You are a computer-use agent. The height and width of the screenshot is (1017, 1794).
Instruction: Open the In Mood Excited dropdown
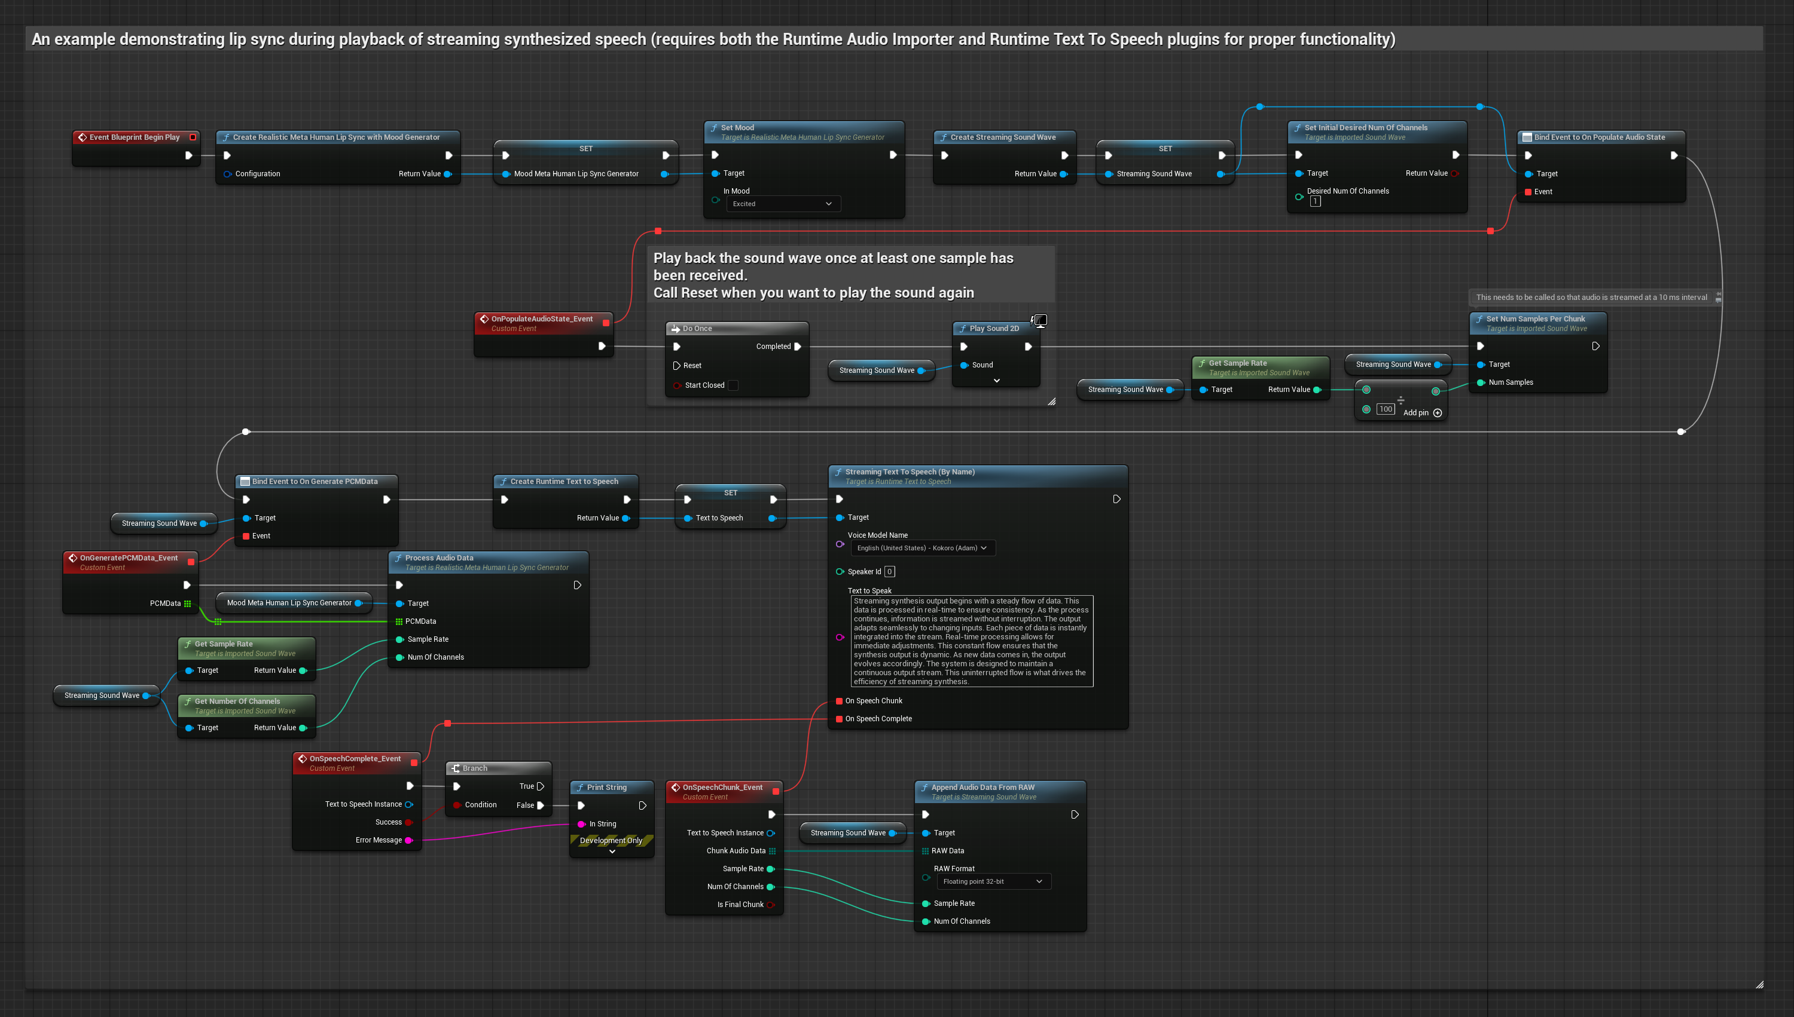point(782,204)
